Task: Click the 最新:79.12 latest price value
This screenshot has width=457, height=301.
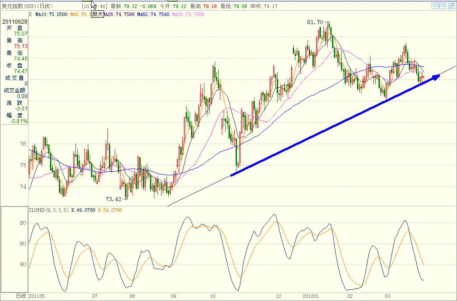Action: coord(125,6)
